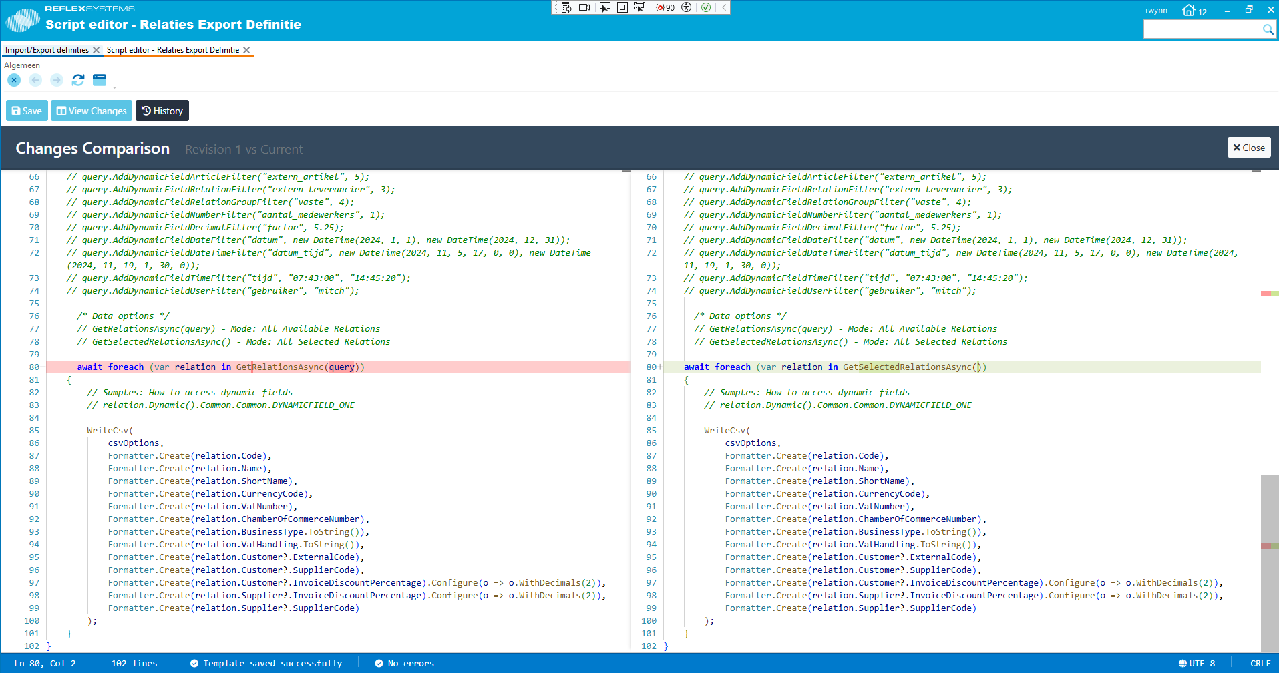Image resolution: width=1279 pixels, height=673 pixels.
Task: Click the highlighted 'Selected' text on right line 80
Action: (x=879, y=367)
